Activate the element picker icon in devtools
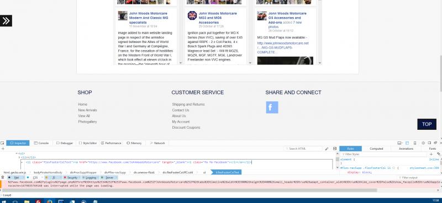This screenshot has height=203, width=442. point(2,143)
